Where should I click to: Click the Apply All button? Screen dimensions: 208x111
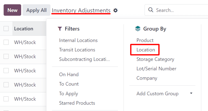pyautogui.click(x=36, y=10)
